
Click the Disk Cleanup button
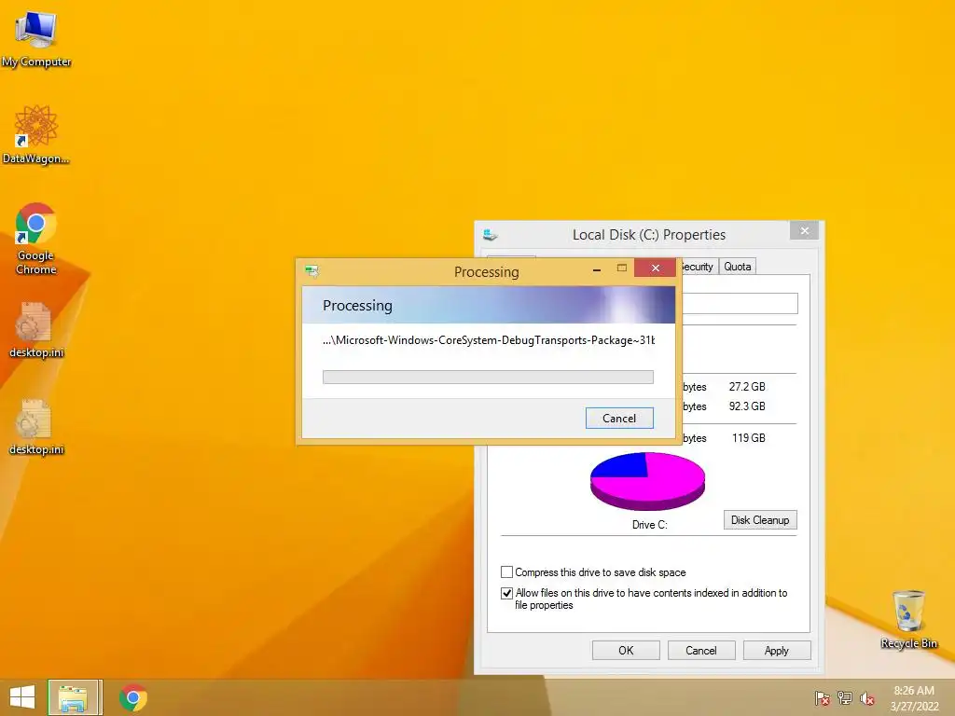click(760, 520)
